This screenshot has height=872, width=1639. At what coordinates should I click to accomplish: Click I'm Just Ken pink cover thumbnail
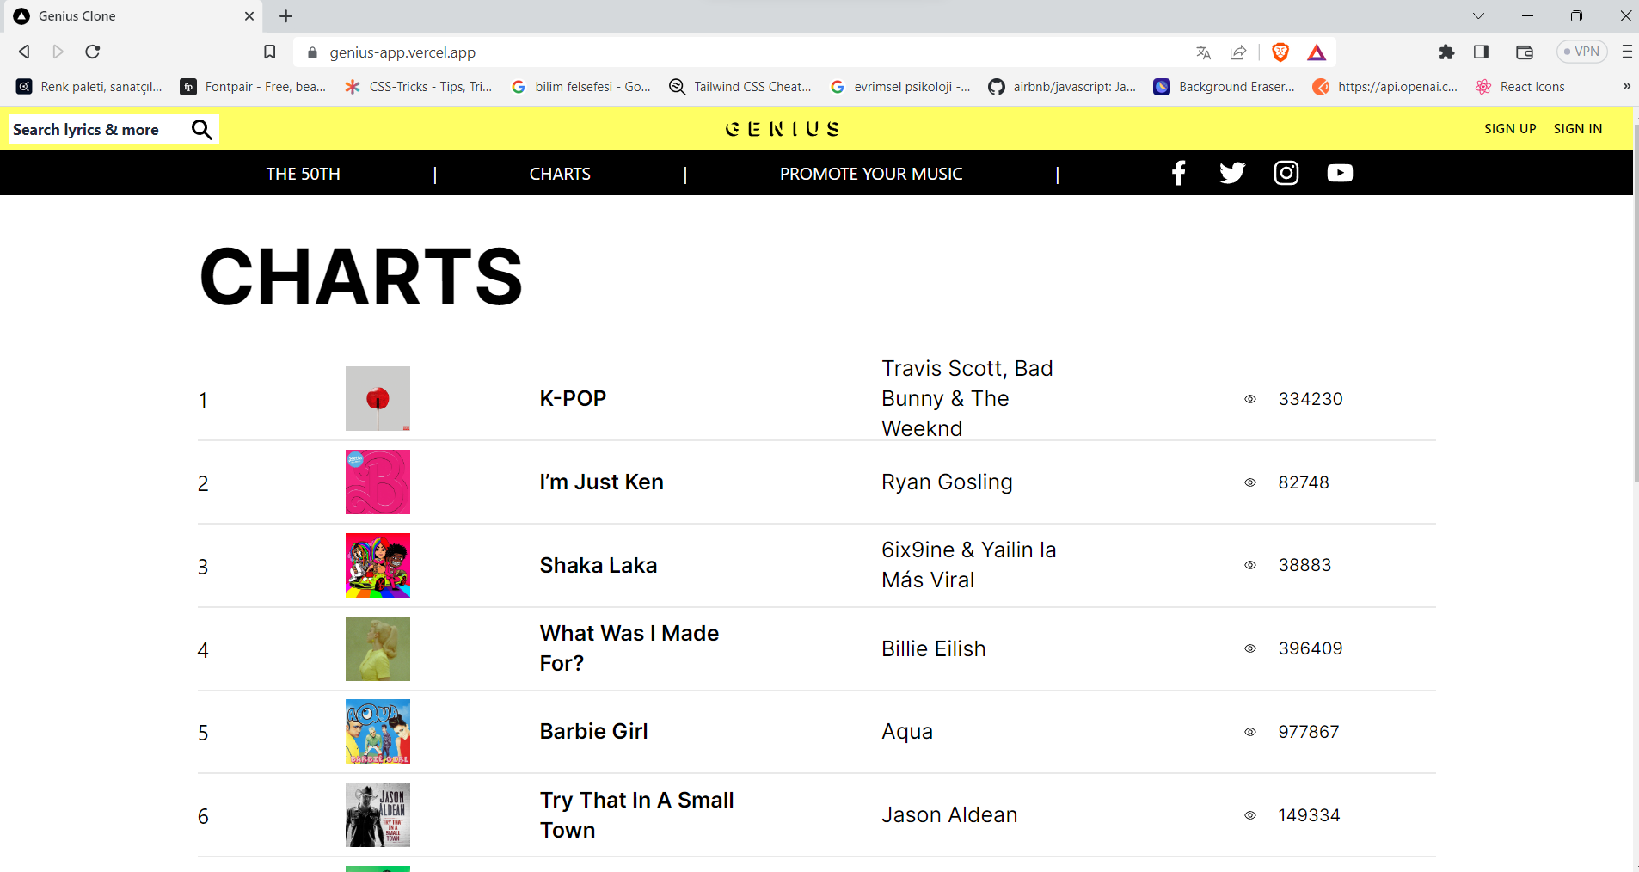[x=378, y=482]
